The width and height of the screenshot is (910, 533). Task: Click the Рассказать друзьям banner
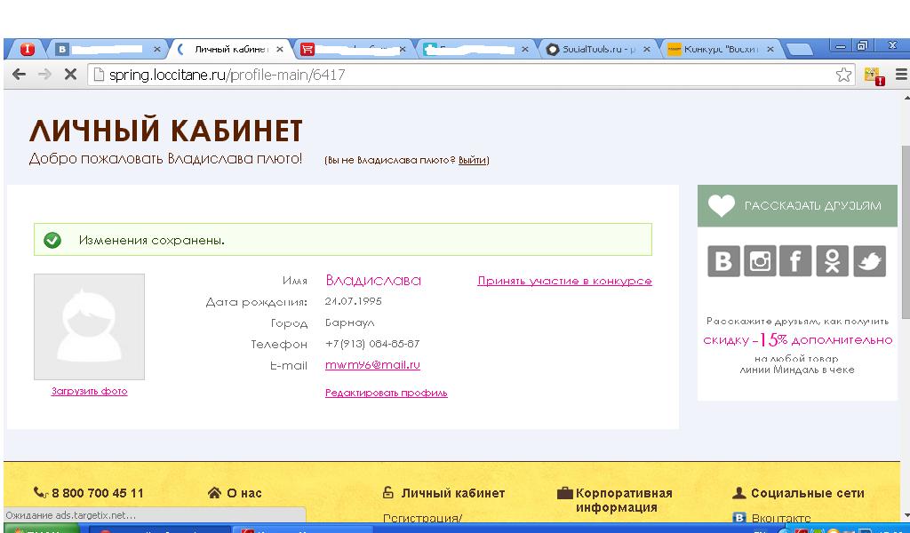point(797,205)
